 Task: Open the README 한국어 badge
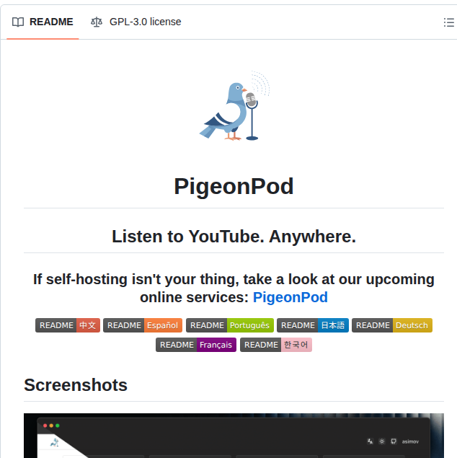click(276, 345)
